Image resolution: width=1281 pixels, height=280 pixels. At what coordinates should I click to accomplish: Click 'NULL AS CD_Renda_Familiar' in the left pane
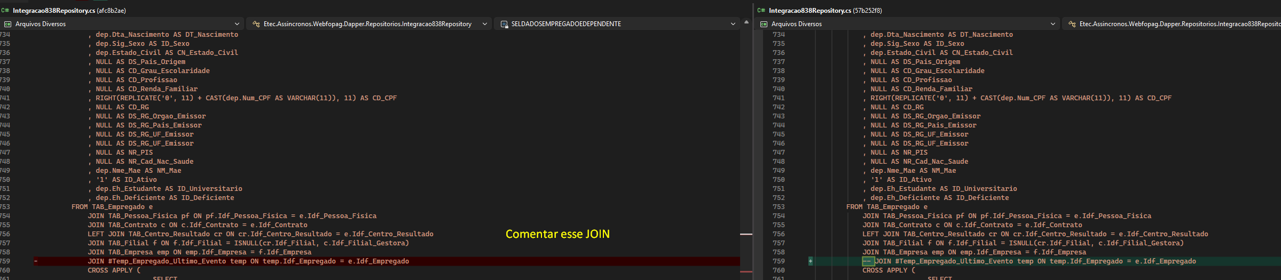147,89
